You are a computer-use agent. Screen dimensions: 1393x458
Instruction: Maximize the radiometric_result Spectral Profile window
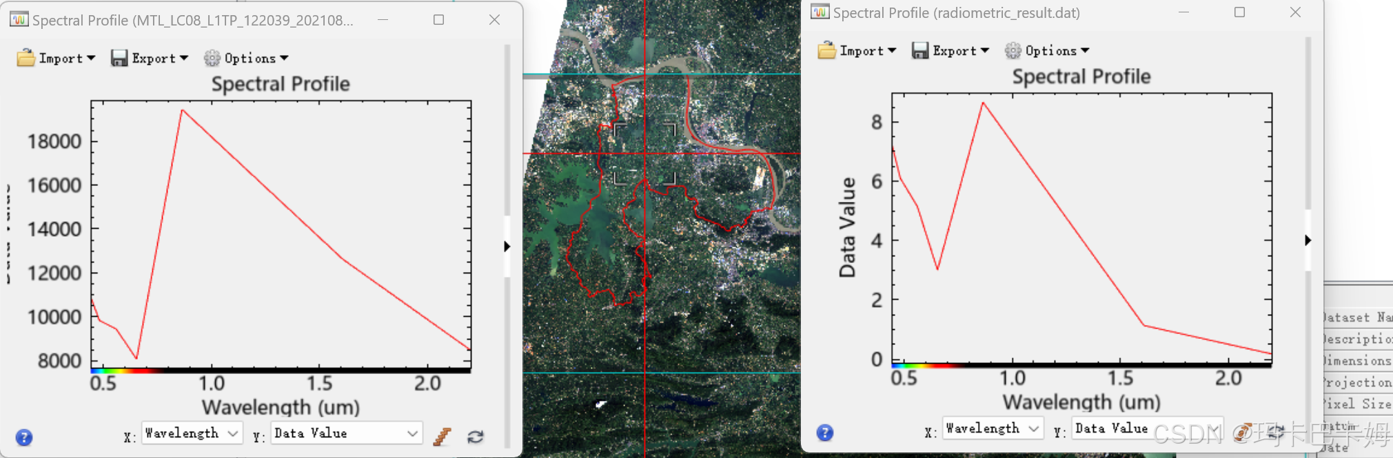coord(1239,12)
